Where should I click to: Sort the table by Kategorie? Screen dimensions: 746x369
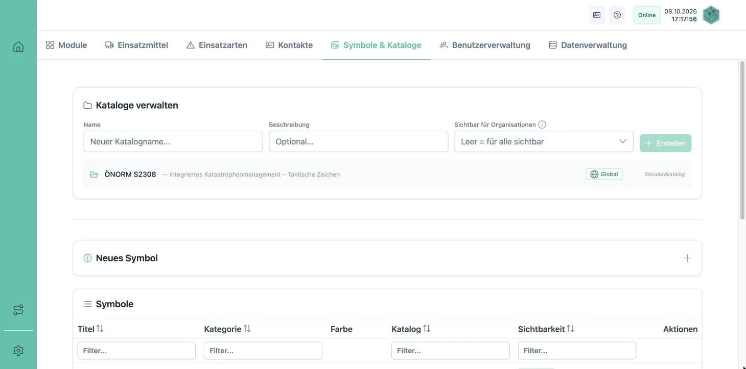(247, 329)
